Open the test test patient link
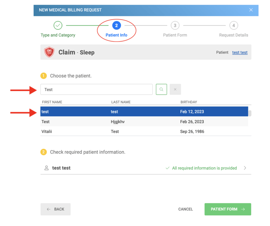Screen dimensions: 270x226 [x=240, y=52]
